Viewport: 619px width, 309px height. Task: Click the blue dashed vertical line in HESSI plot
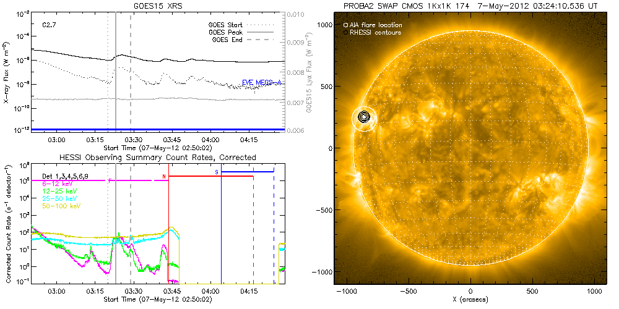coord(274,226)
